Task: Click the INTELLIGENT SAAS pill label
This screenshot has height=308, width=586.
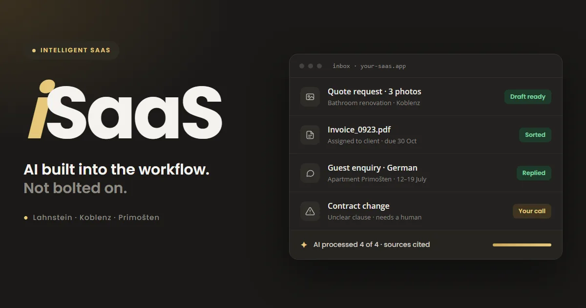Action: coord(71,50)
